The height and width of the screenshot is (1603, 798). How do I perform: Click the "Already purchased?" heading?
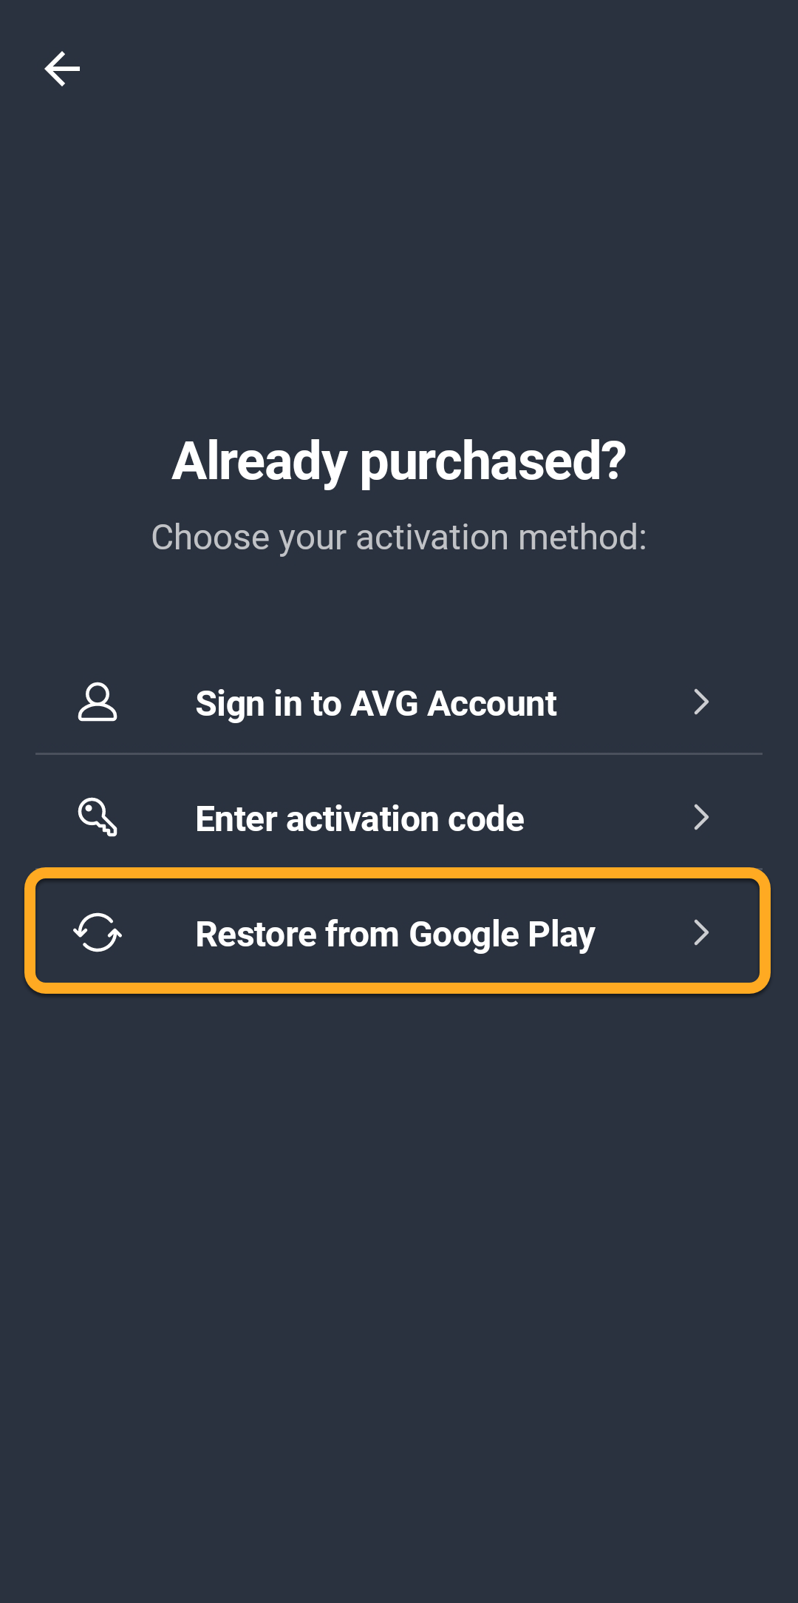tap(399, 461)
